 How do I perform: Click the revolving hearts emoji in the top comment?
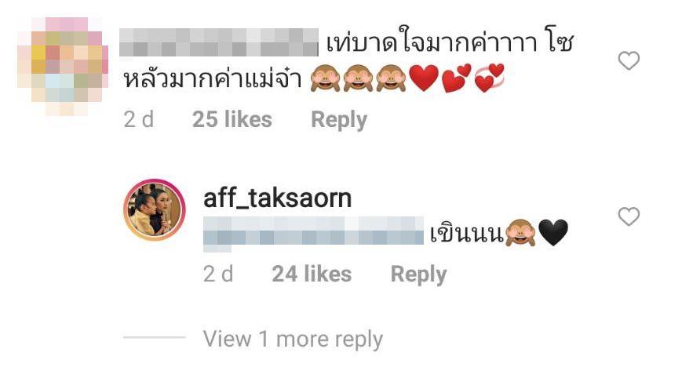tap(489, 78)
